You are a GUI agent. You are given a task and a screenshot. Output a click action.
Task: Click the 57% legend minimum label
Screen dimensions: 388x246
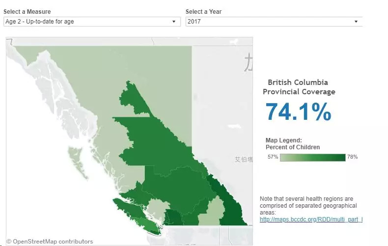[273, 157]
